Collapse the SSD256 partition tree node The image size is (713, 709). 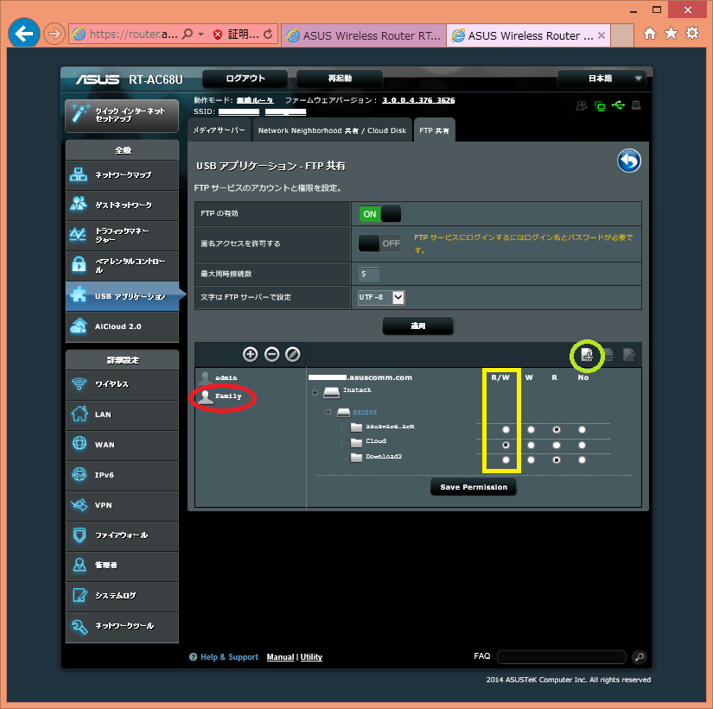click(328, 412)
